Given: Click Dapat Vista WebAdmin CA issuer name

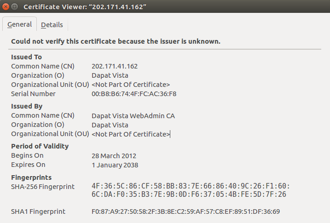Looking at the screenshot, I should tap(133, 116).
